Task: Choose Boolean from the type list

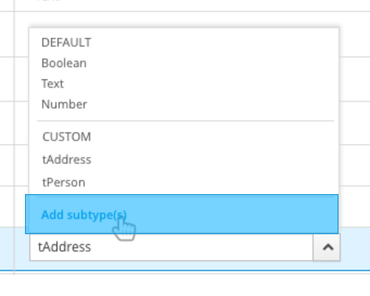Action: click(x=64, y=63)
